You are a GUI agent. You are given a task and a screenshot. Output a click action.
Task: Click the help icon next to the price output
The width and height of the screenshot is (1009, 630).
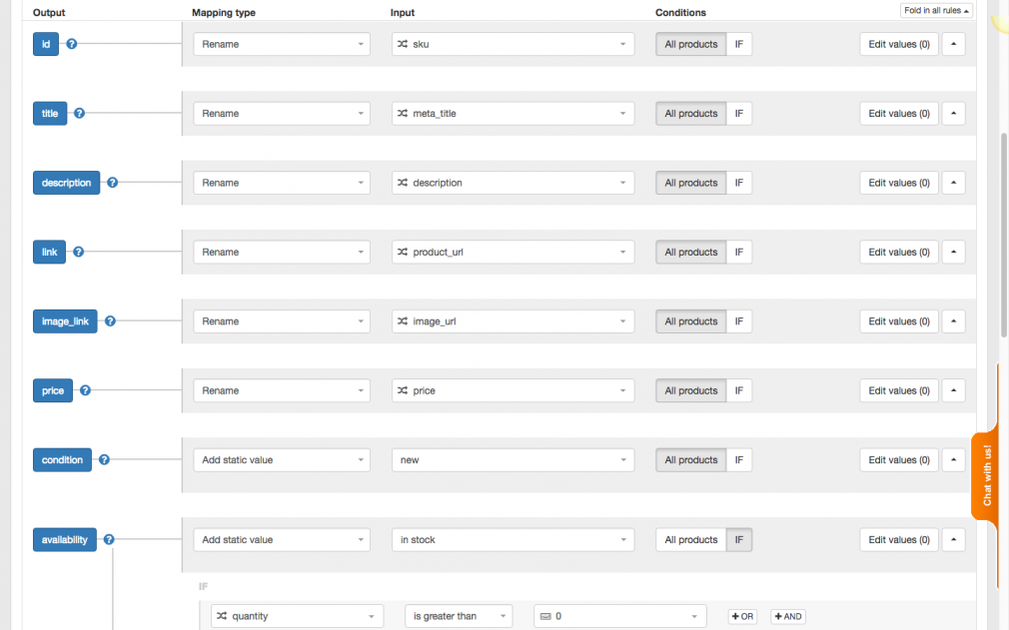point(85,390)
